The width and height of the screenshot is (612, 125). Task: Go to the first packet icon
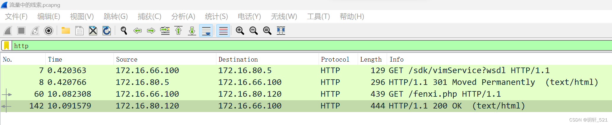click(178, 31)
